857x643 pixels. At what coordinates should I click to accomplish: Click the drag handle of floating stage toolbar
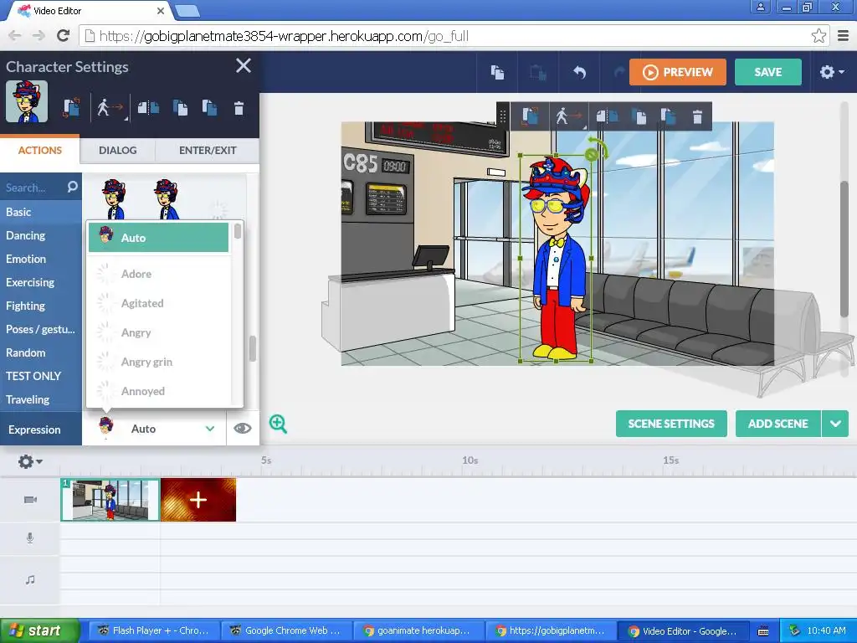point(503,116)
